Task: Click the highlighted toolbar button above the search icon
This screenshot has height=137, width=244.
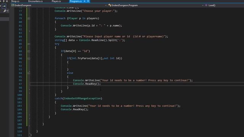Action: (x=4, y=6)
